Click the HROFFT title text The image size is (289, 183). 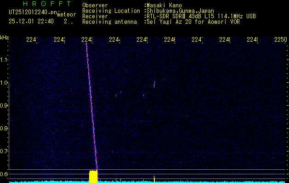pos(47,4)
